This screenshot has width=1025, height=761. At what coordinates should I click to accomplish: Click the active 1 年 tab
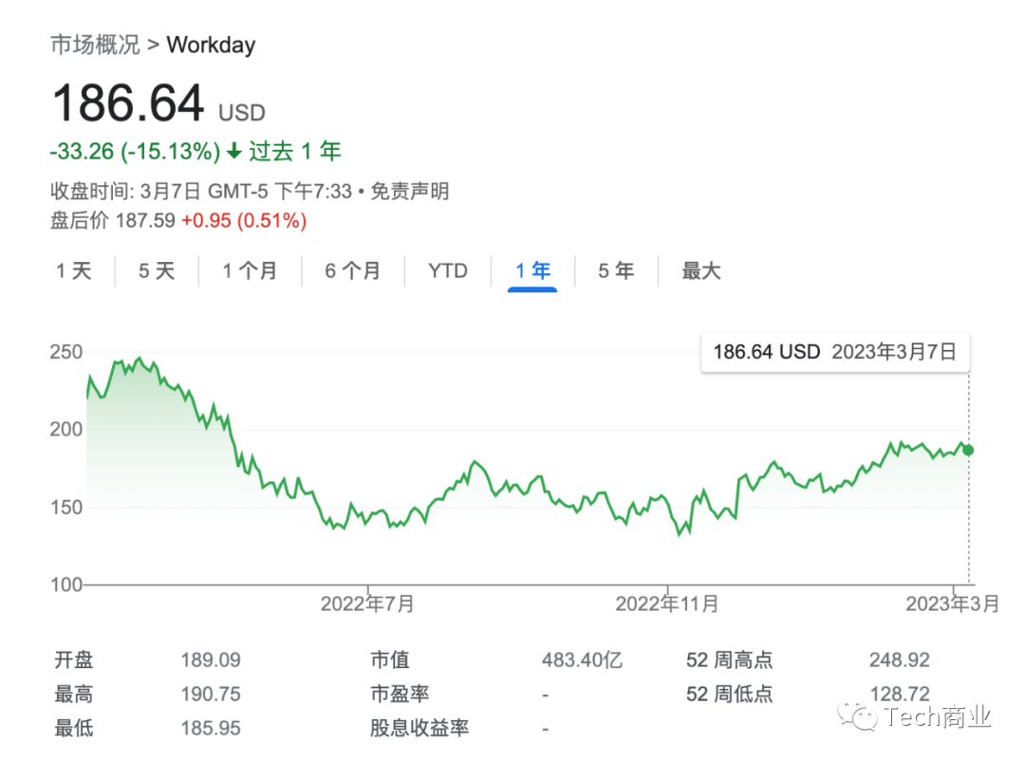[532, 271]
